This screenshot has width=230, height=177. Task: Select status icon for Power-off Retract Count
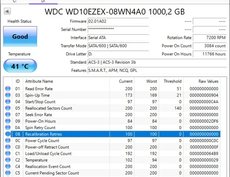8,147
